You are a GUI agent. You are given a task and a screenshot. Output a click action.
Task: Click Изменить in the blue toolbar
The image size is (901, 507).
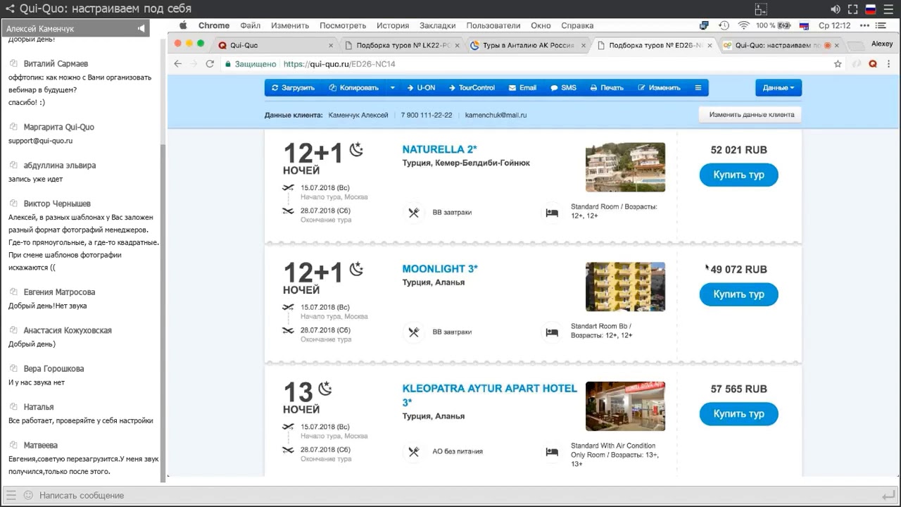pyautogui.click(x=659, y=88)
